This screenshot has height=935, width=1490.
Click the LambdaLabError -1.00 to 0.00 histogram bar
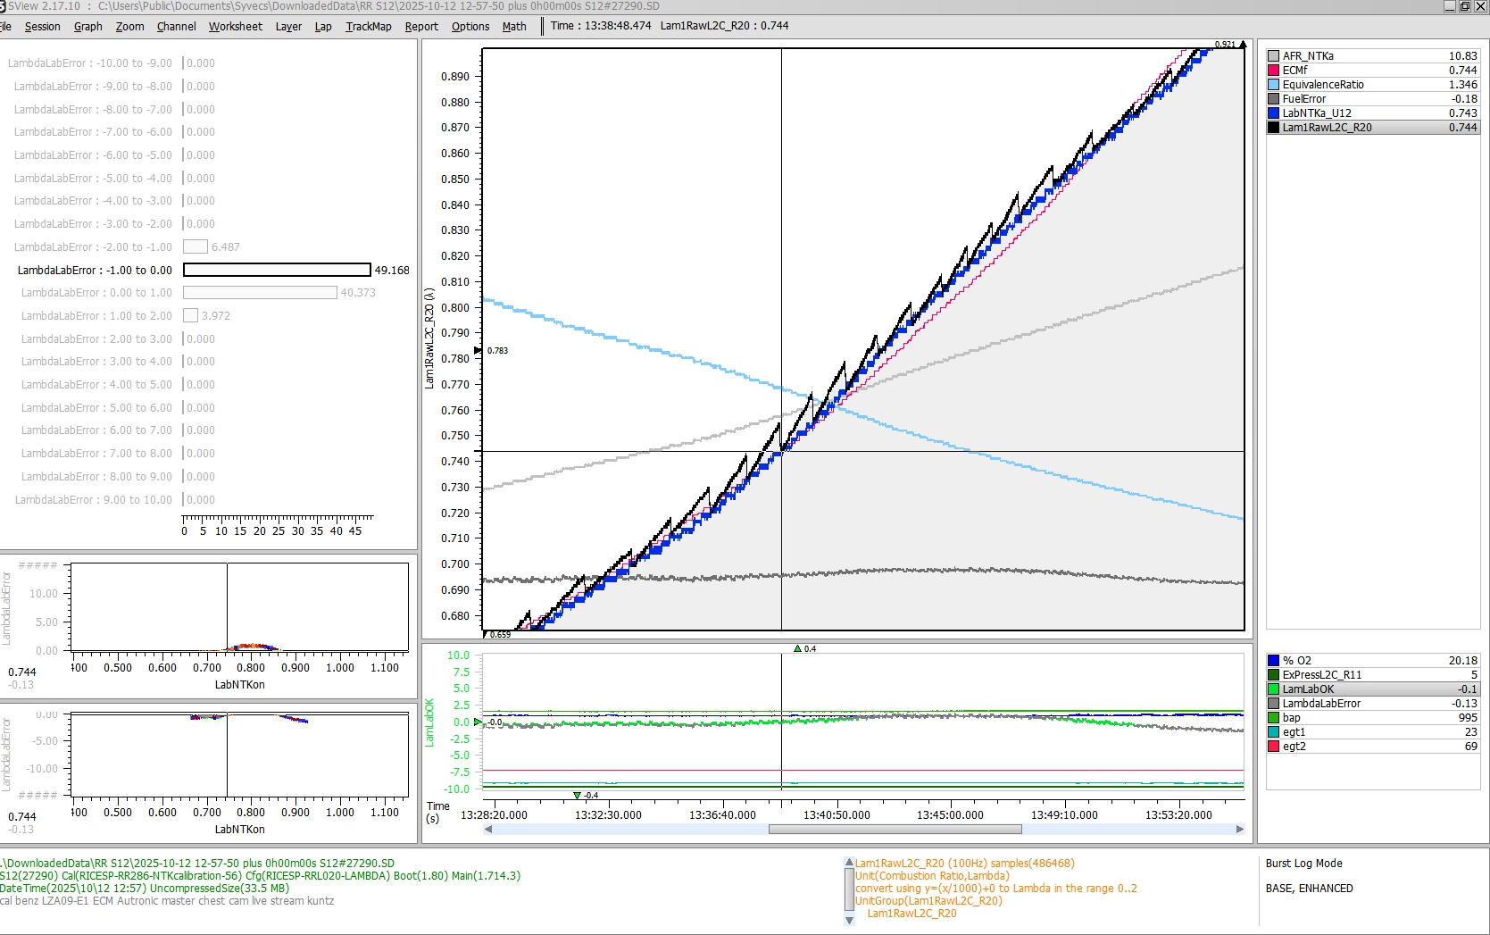coord(277,270)
